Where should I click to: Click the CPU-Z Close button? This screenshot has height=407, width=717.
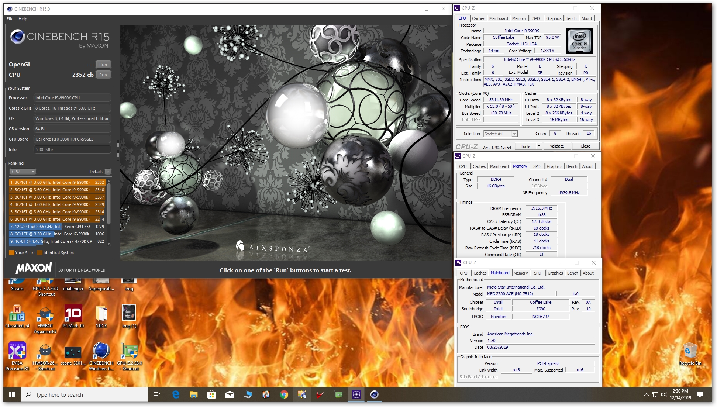point(585,146)
